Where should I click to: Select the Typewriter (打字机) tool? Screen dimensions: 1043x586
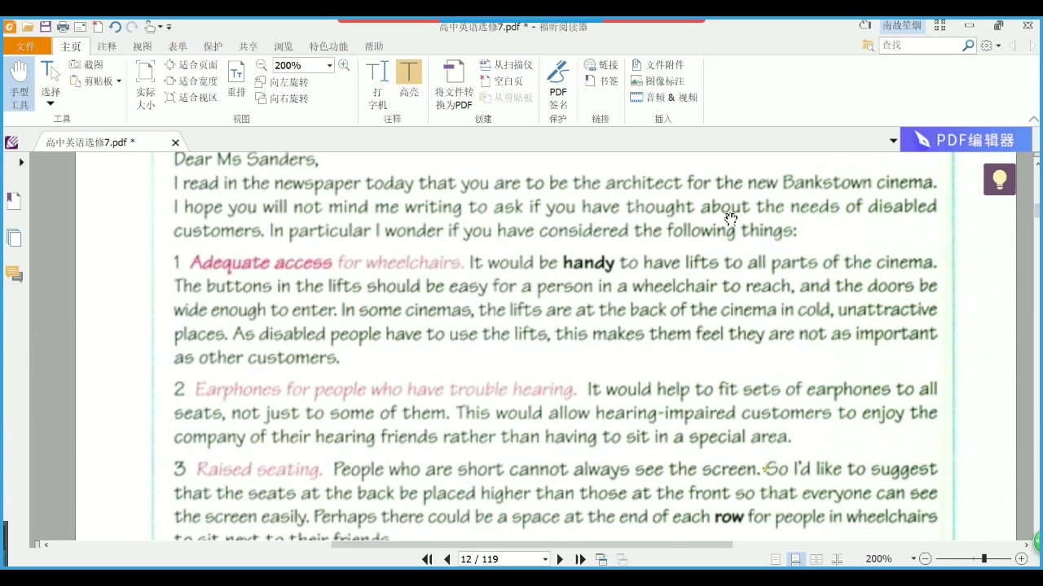pyautogui.click(x=377, y=85)
